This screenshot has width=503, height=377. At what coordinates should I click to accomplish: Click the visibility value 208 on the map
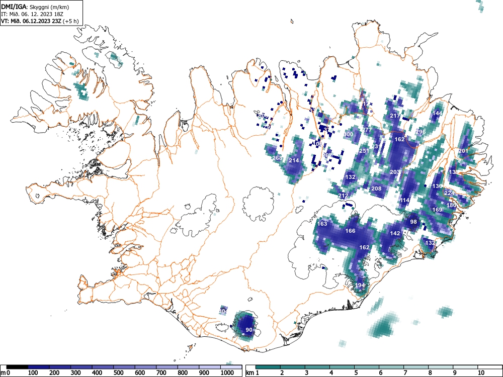[376, 189]
